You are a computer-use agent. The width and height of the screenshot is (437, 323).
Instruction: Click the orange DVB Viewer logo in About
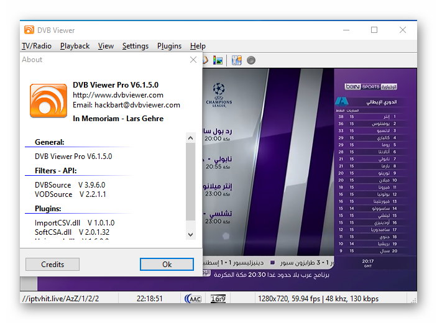pyautogui.click(x=48, y=100)
